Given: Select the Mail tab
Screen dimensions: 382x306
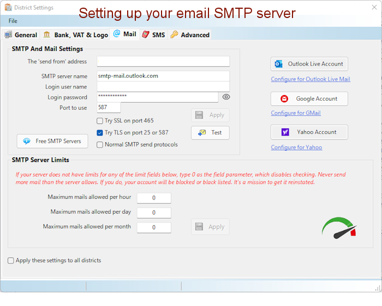Looking at the screenshot, I should point(125,34).
